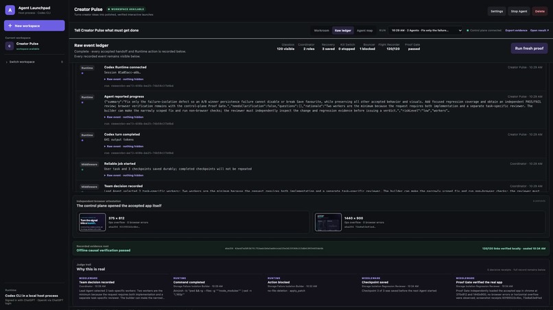Click Runtime badge of Codex turn completed

(x=87, y=135)
